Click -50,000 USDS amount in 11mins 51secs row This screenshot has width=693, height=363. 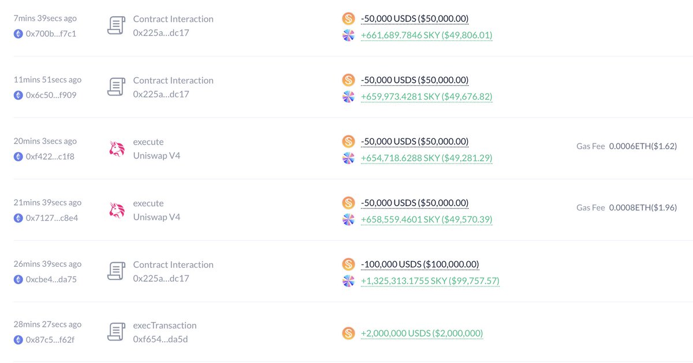point(415,80)
